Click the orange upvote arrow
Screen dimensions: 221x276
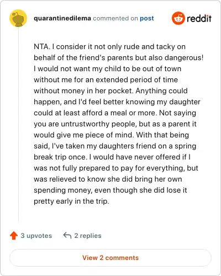14,236
